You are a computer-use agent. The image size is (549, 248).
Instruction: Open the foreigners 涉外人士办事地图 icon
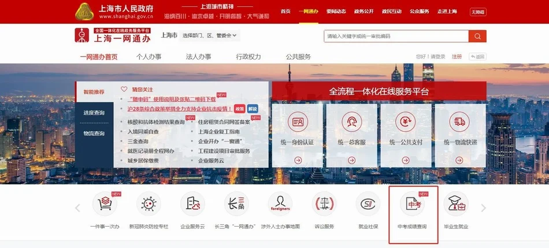coord(280,205)
